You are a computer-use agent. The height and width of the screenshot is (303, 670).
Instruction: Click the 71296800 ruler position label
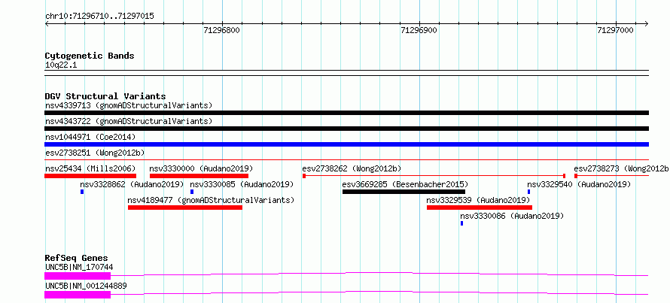click(x=222, y=30)
